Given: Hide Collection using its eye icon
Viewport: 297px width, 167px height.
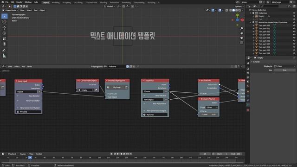Looking at the screenshot, I should pyautogui.click(x=294, y=13).
